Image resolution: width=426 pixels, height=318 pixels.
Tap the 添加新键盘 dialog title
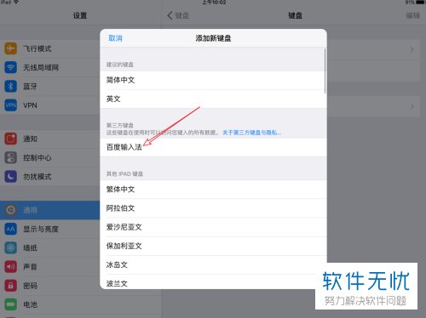[x=213, y=38]
